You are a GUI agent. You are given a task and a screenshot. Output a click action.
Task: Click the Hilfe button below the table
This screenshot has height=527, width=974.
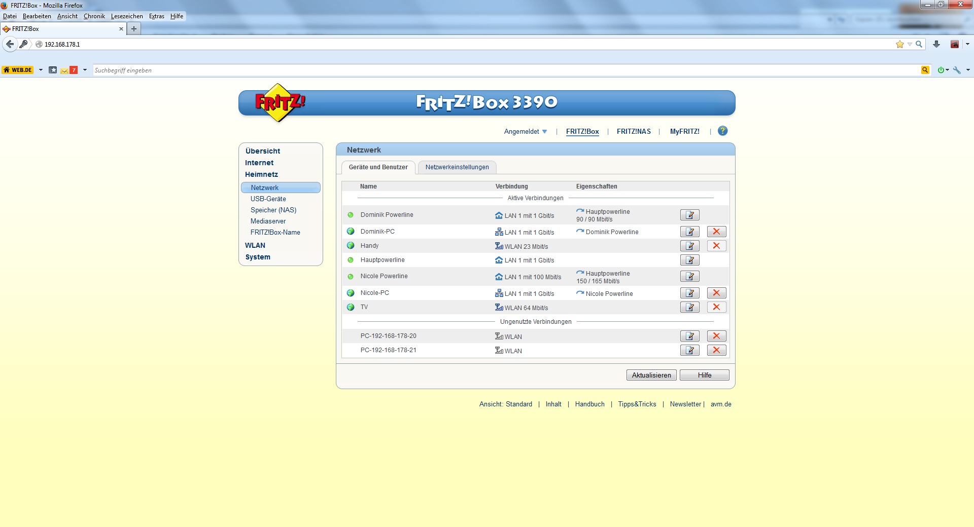pos(705,375)
